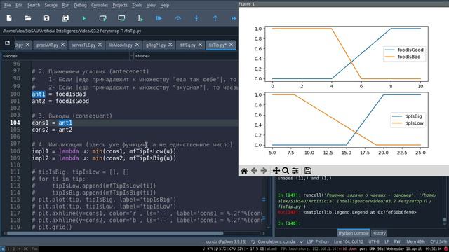The image size is (449, 252).
Task: Save all files from toolbar
Action: [x=65, y=18]
